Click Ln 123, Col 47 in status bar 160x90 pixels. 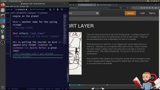coord(31,89)
